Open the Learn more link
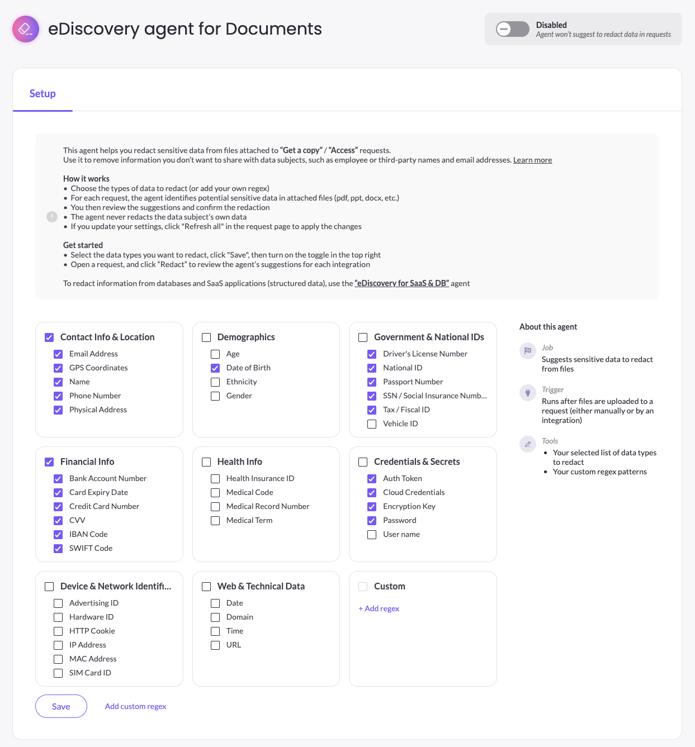 pos(532,160)
